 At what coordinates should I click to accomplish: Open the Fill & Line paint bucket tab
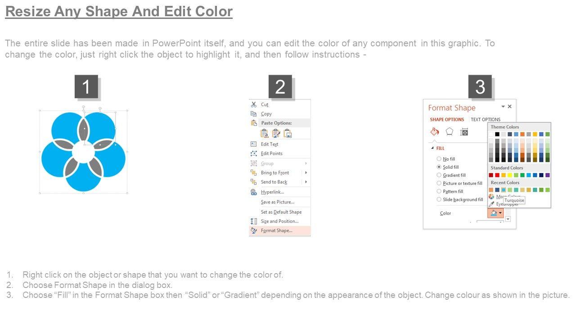coord(435,131)
